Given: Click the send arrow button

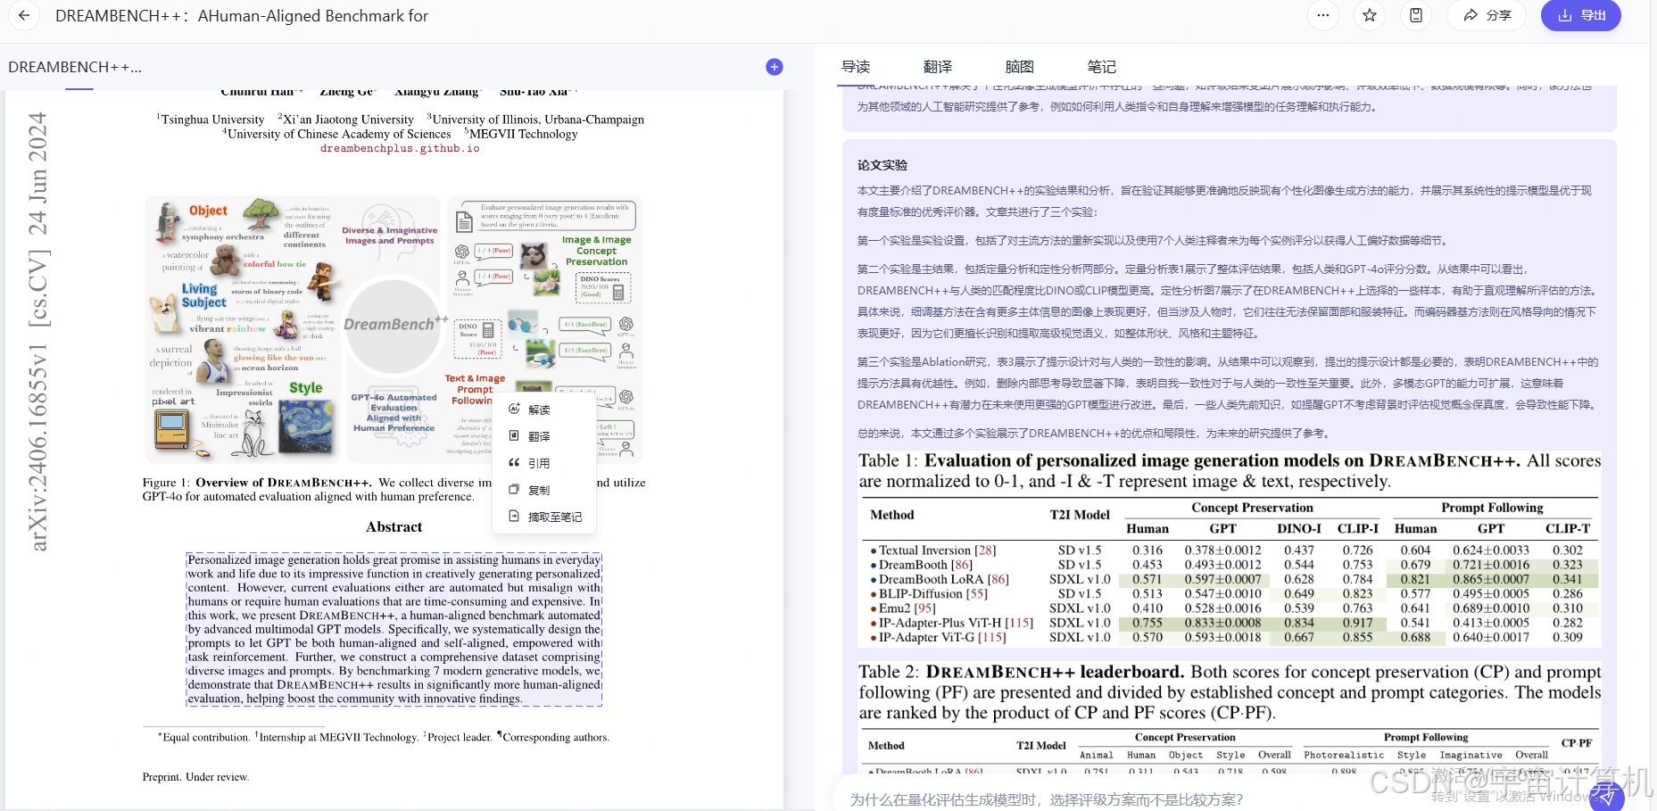Looking at the screenshot, I should (x=1606, y=797).
